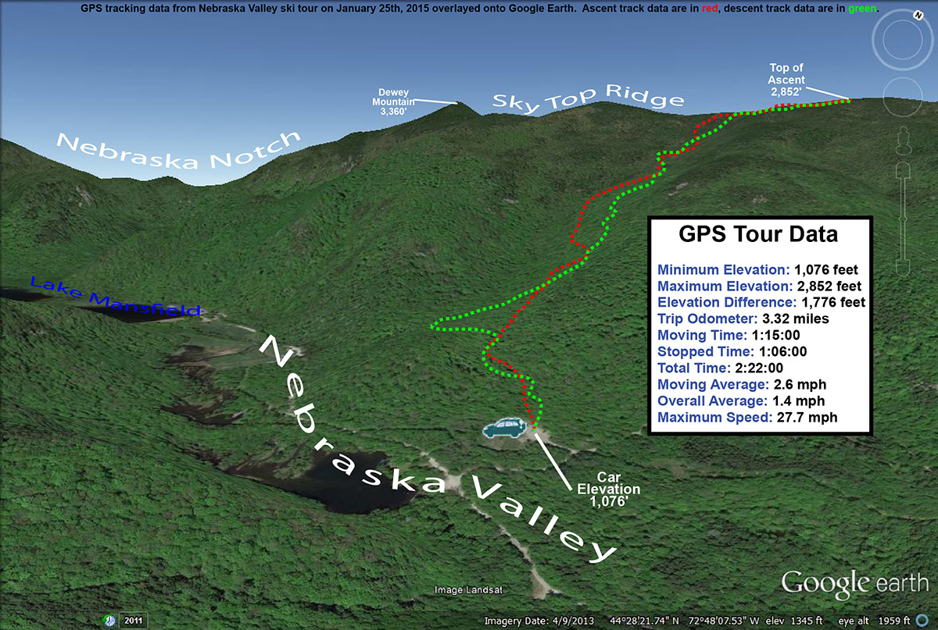The height and width of the screenshot is (630, 938).
Task: Click the Sky Top Ridge label
Action: coord(587,101)
